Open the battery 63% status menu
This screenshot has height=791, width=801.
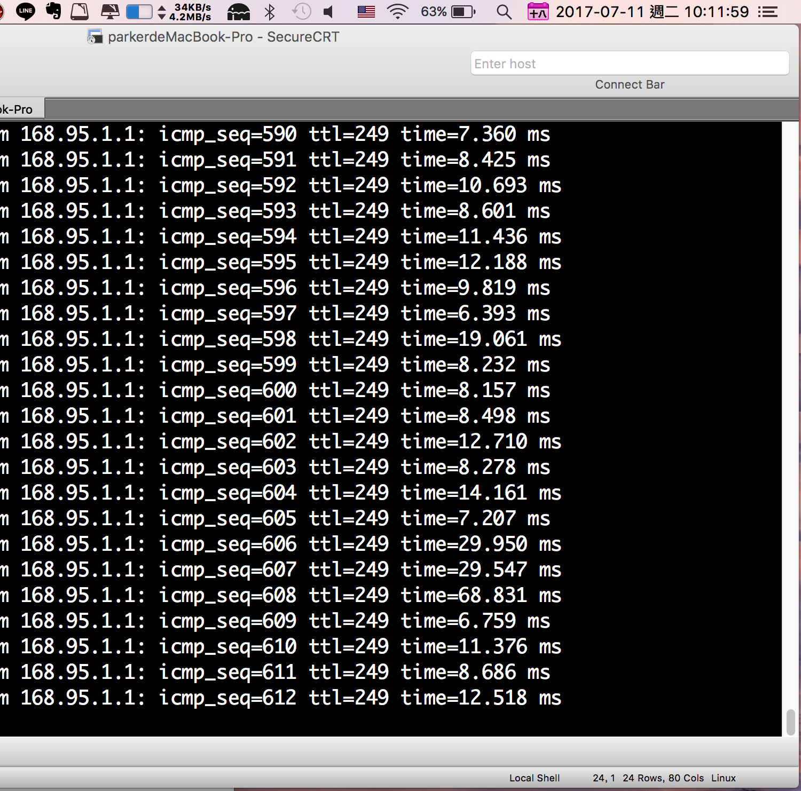click(447, 12)
